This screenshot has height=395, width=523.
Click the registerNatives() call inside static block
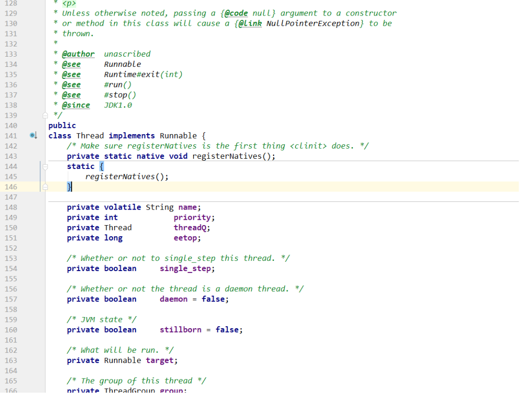127,177
